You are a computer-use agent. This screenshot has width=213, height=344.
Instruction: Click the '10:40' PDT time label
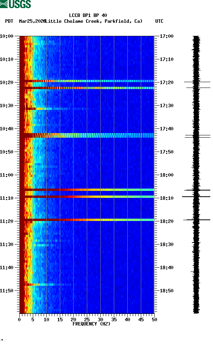(x=7, y=129)
